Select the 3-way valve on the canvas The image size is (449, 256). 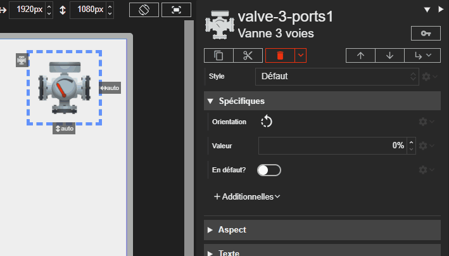click(x=64, y=87)
